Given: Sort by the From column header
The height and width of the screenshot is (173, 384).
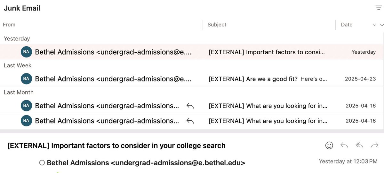Looking at the screenshot, I should coord(9,25).
